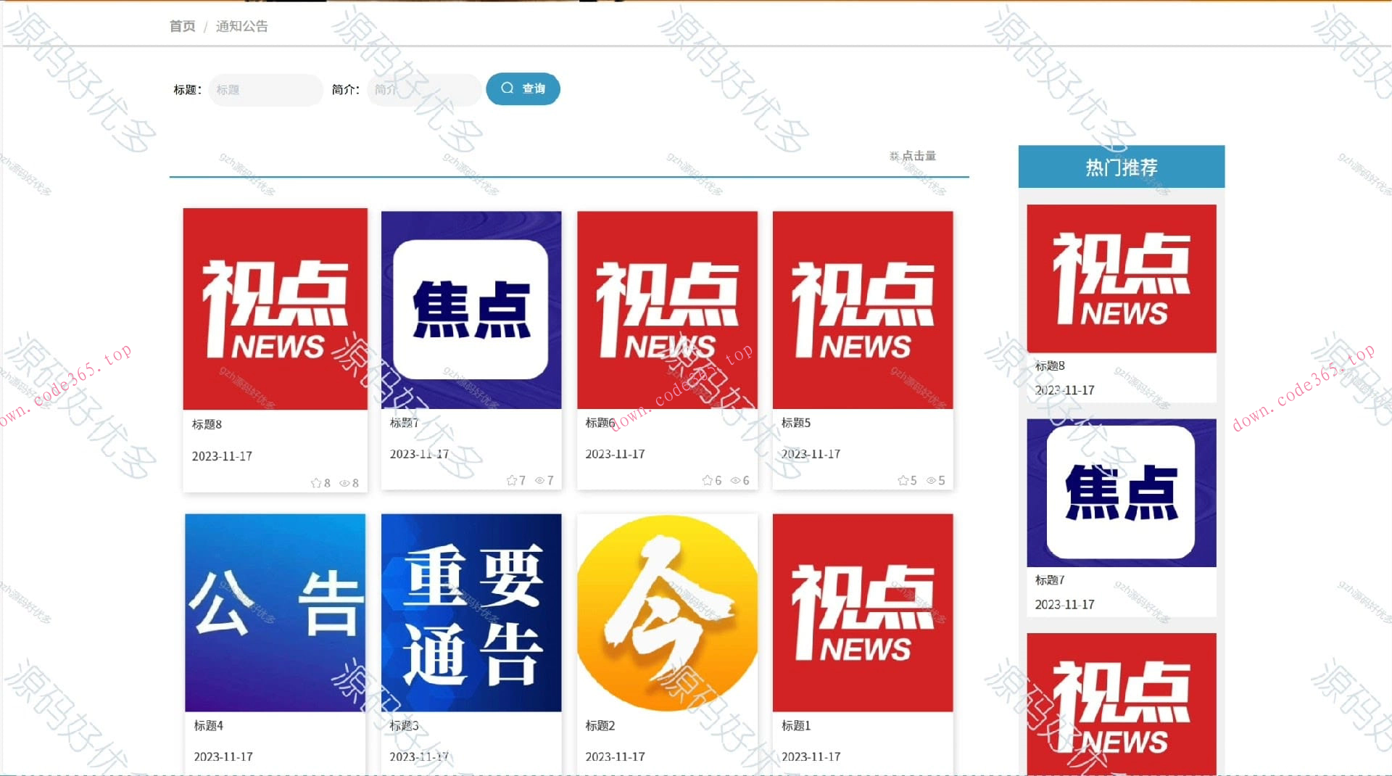Click the eye icon on 标题7 card
Image resolution: width=1392 pixels, height=776 pixels.
click(540, 479)
